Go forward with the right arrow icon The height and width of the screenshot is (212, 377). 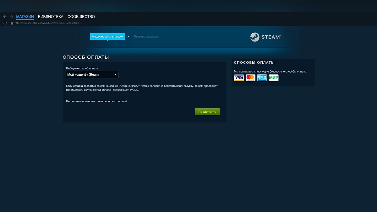pos(12,17)
